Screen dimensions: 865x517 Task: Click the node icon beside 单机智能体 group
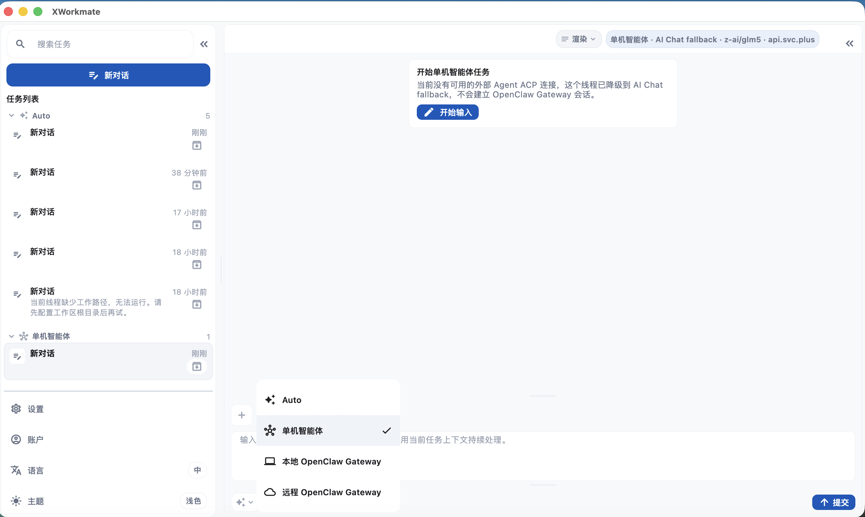coord(24,336)
